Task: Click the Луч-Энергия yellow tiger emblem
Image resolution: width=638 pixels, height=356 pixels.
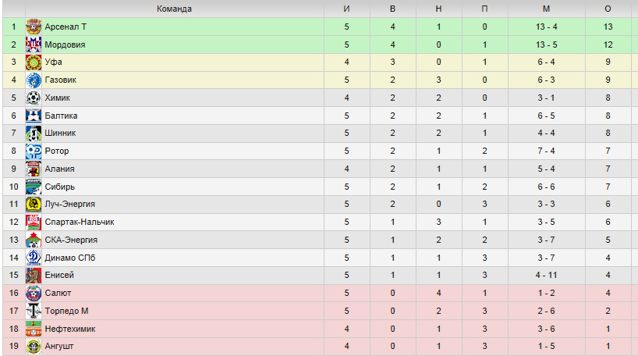Action: coord(34,204)
